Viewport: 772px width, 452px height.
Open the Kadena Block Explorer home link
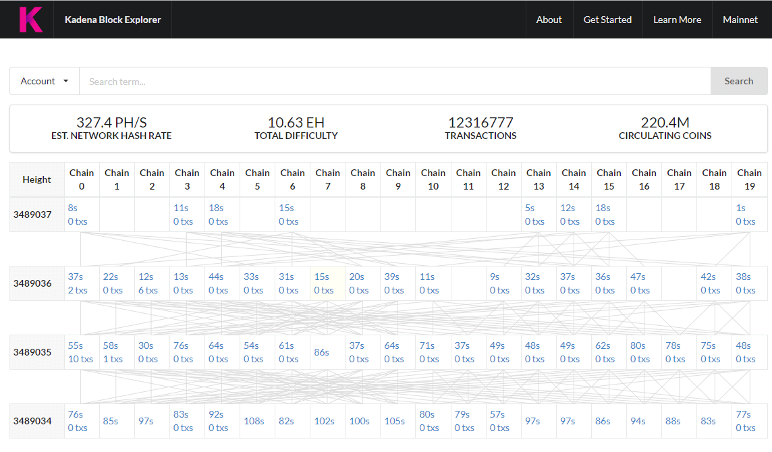tap(113, 20)
